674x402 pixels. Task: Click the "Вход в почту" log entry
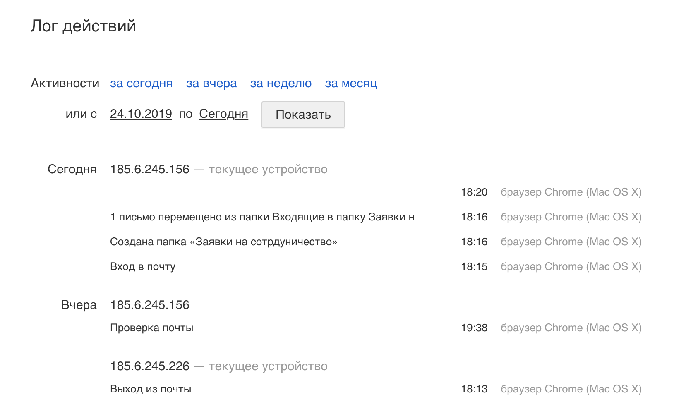[142, 266]
